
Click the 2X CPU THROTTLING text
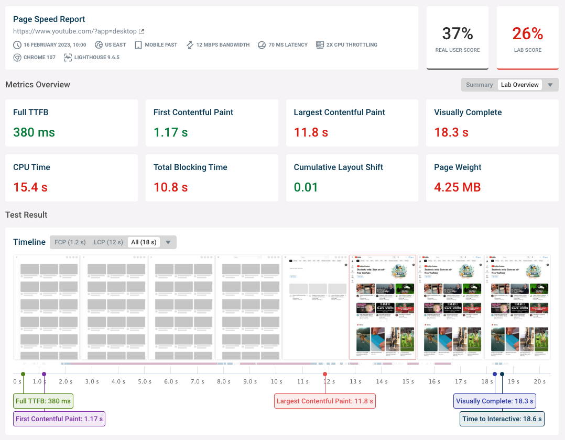(x=352, y=45)
